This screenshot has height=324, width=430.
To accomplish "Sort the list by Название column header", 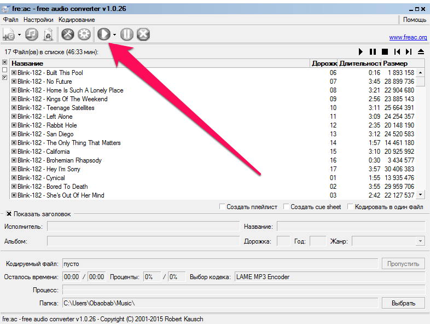I will (160, 63).
